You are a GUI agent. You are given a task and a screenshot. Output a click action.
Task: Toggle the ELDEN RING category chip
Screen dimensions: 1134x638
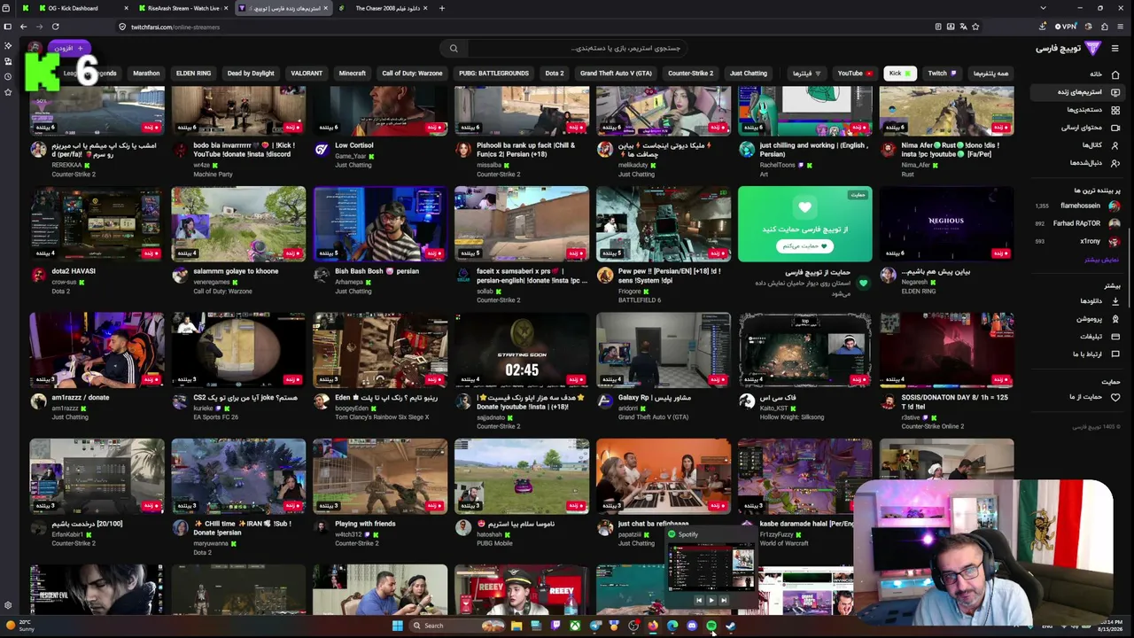(193, 74)
